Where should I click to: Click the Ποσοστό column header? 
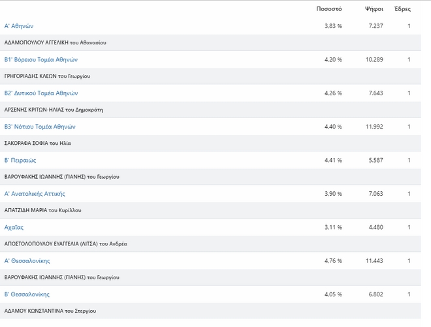click(x=329, y=9)
